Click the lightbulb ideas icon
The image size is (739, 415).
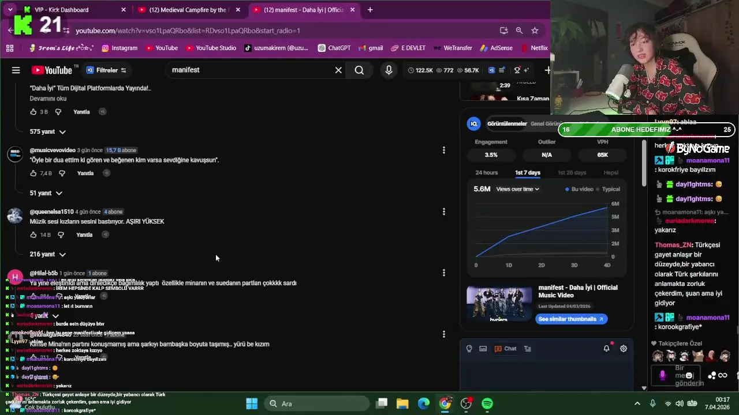469,349
